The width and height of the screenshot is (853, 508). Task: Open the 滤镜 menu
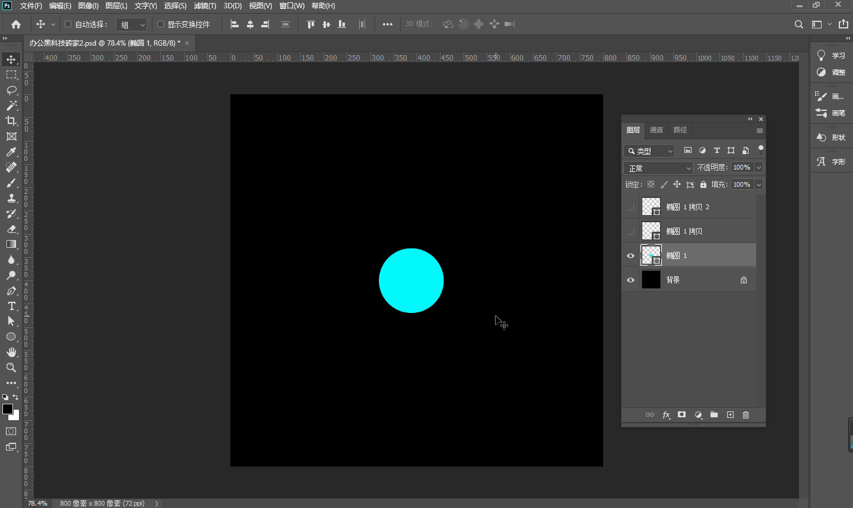[205, 6]
